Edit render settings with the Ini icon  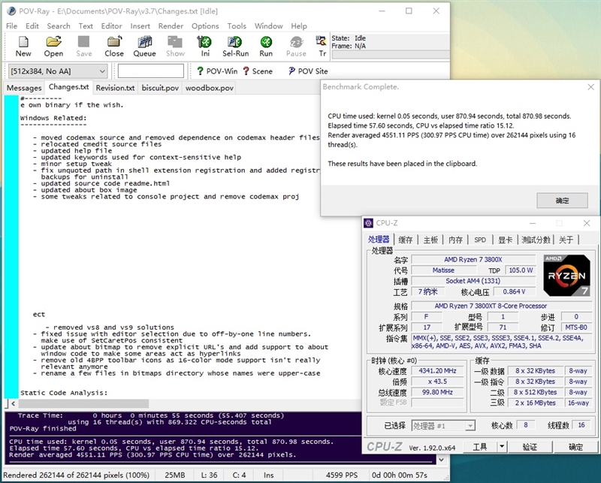204,47
